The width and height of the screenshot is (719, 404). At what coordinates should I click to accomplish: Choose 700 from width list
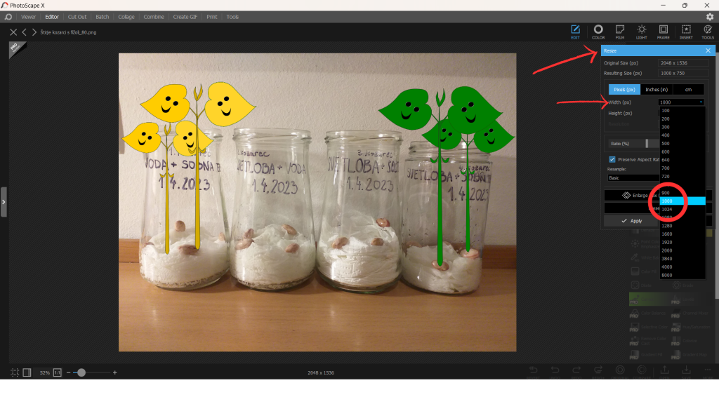click(682, 168)
